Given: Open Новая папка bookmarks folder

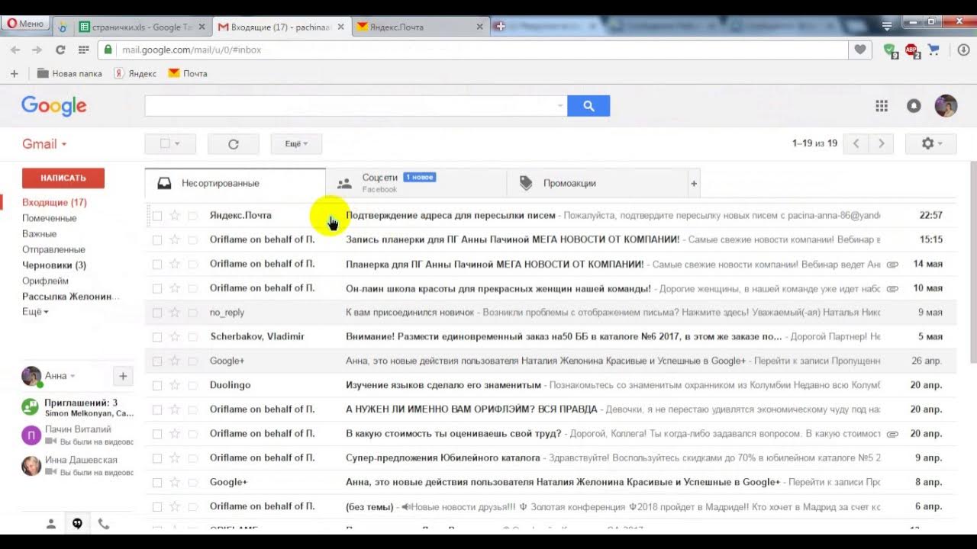Looking at the screenshot, I should point(69,74).
